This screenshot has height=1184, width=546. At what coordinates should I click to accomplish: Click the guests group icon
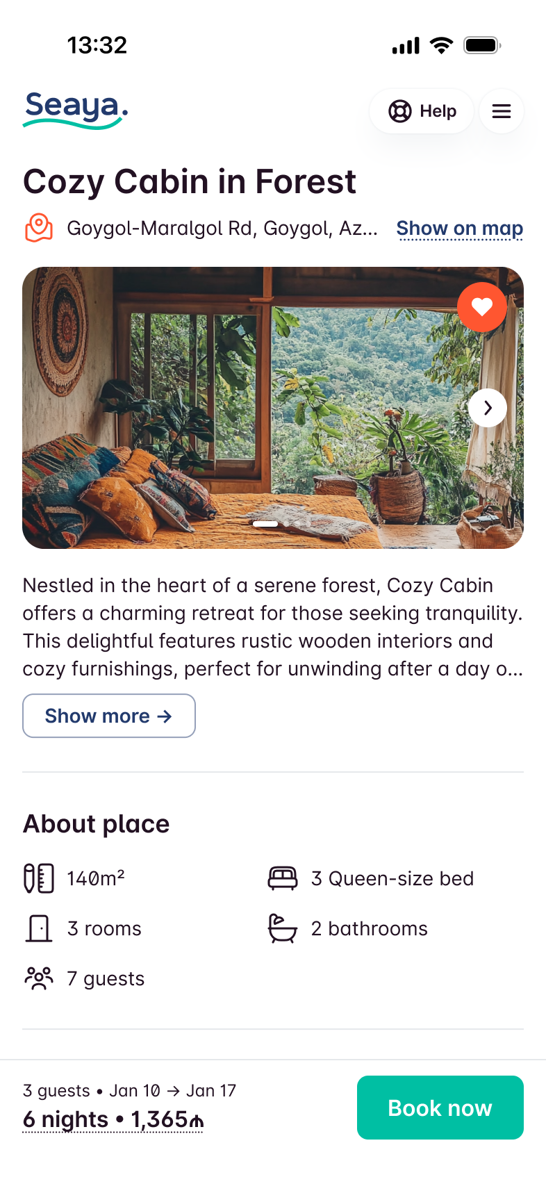pos(39,978)
